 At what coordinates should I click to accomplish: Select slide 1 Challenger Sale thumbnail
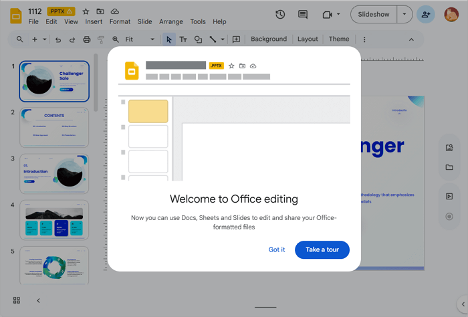tap(54, 81)
